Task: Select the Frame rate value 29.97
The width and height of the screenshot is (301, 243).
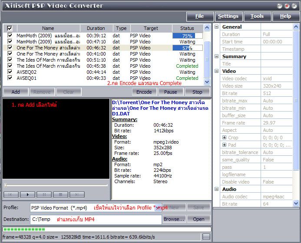Action: pos(276,123)
